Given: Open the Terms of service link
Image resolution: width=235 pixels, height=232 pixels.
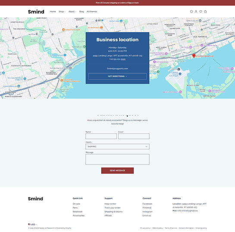Looking at the screenshot, I should pos(171,228).
